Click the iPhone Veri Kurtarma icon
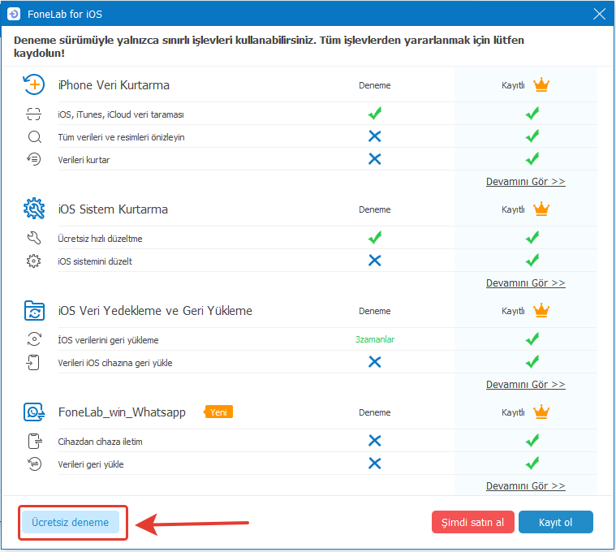This screenshot has height=552, width=616. pos(34,84)
